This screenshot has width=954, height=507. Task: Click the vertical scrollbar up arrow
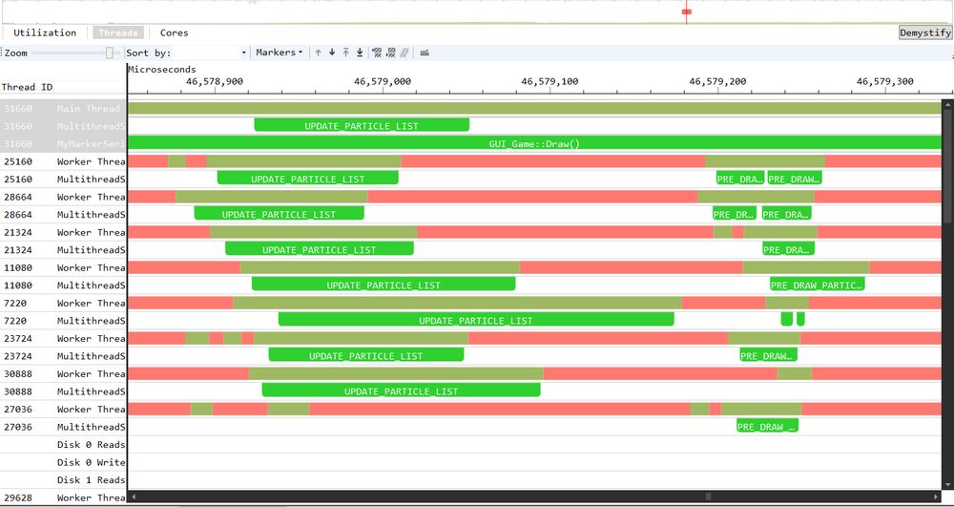pyautogui.click(x=947, y=105)
